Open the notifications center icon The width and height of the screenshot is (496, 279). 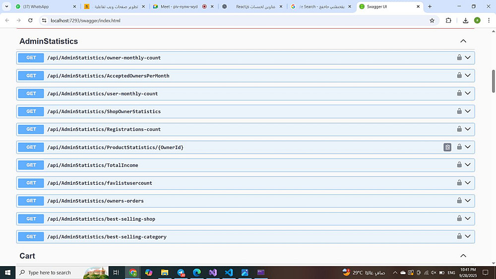(485, 273)
